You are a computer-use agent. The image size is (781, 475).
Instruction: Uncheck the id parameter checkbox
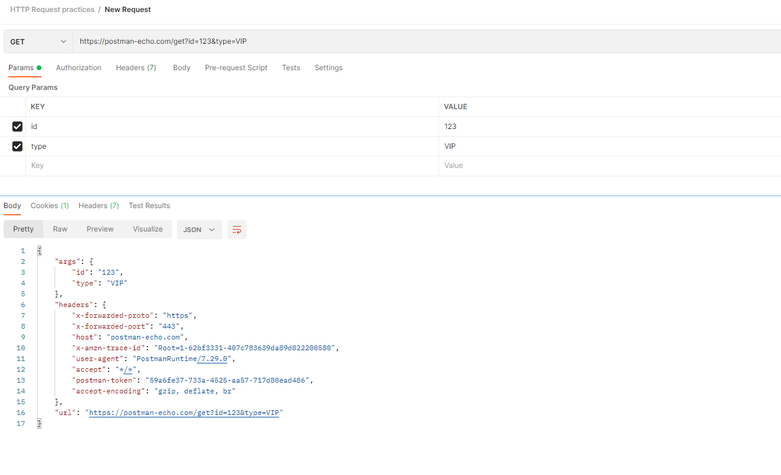point(17,127)
